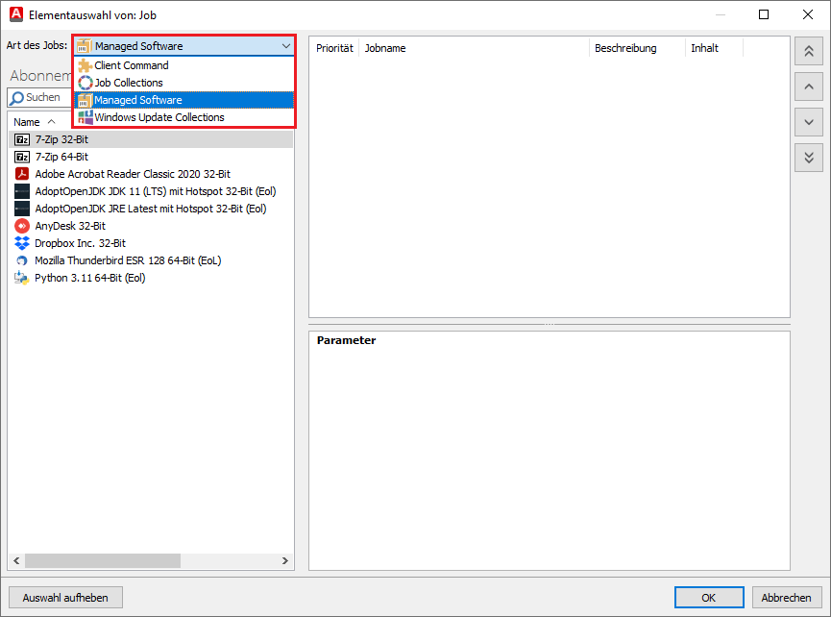This screenshot has width=831, height=617.
Task: Select Windows Update Collections from the dropdown
Action: [159, 116]
